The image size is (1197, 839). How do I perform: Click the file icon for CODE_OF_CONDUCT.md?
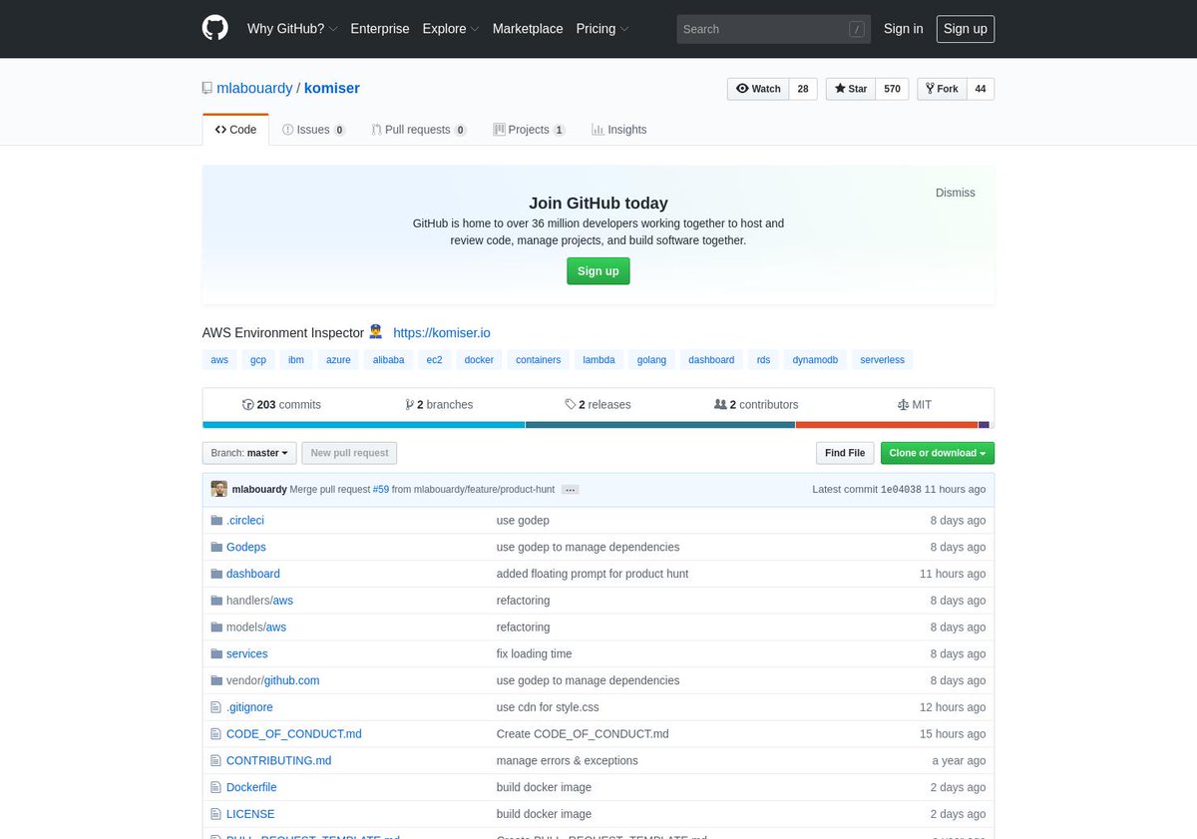(x=215, y=734)
